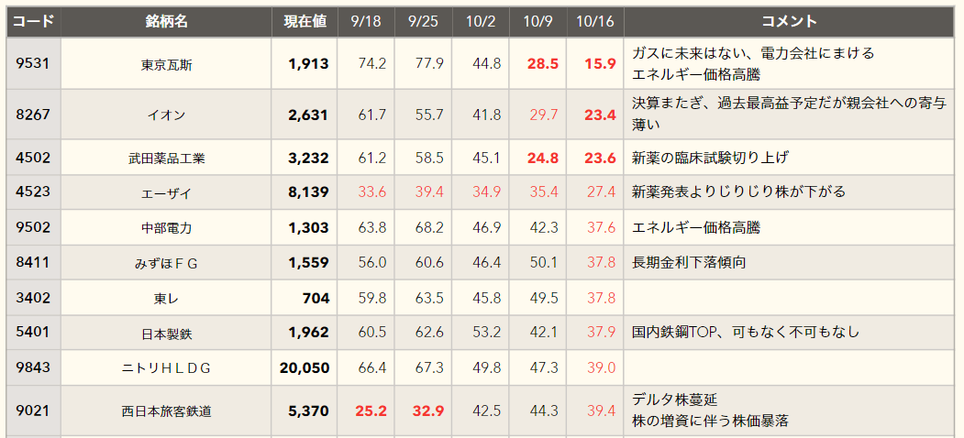964x438 pixels.
Task: Select the 東レ name cell
Action: (x=167, y=297)
